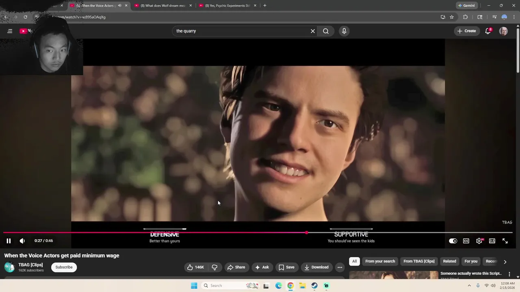Switch to 'Yes, Psychic Experiments' tab
This screenshot has height=292, width=520.
click(227, 6)
